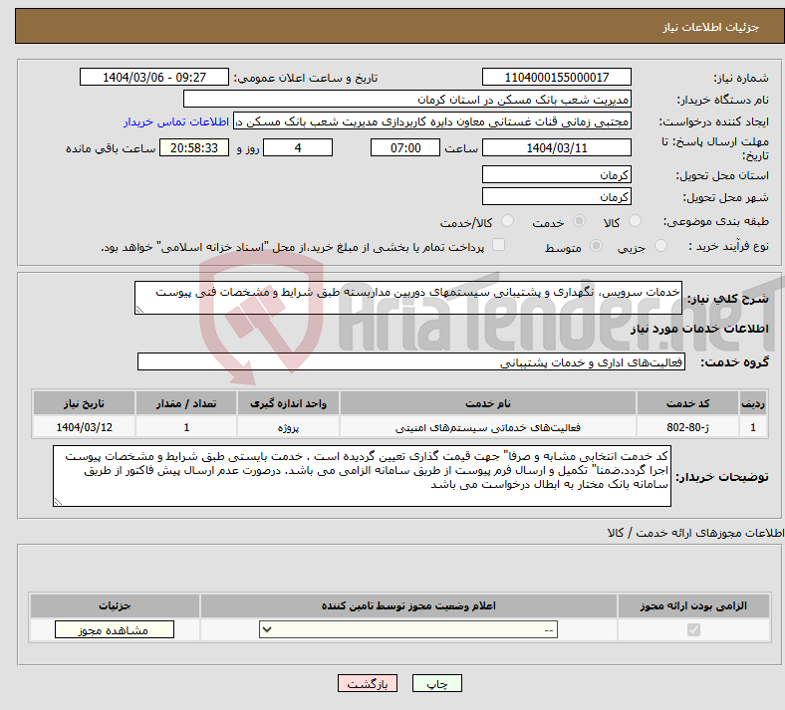Click the unit cell پروژه

(288, 427)
